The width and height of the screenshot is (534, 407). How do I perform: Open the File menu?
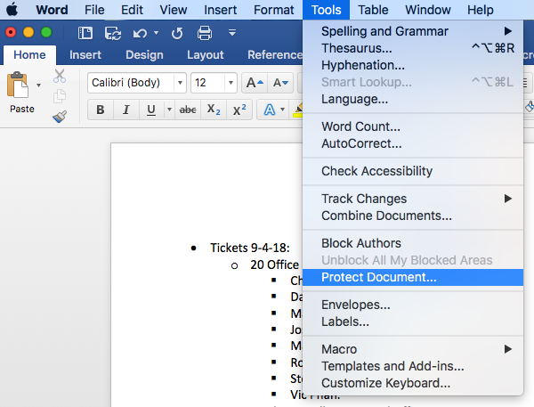(94, 10)
